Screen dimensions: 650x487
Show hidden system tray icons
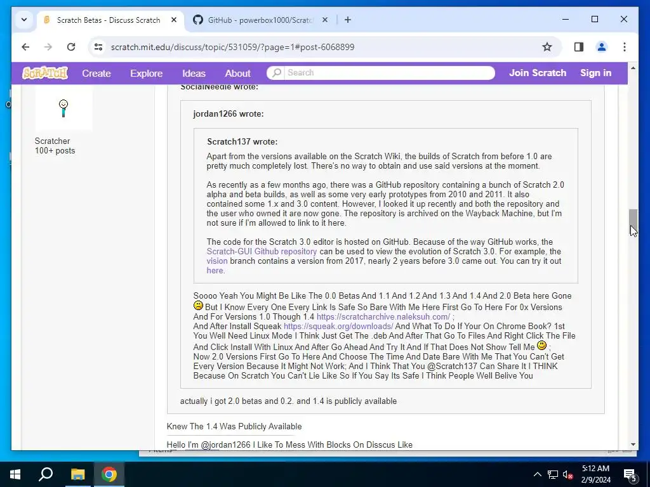click(x=537, y=474)
